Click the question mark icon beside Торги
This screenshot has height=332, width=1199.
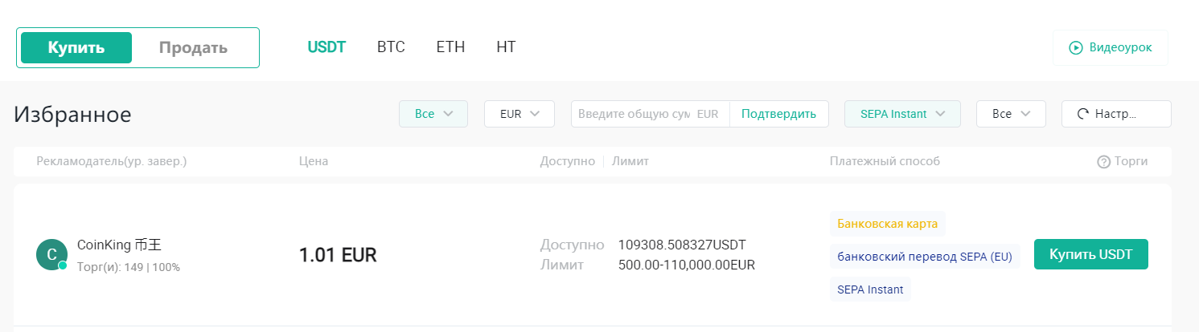1103,162
